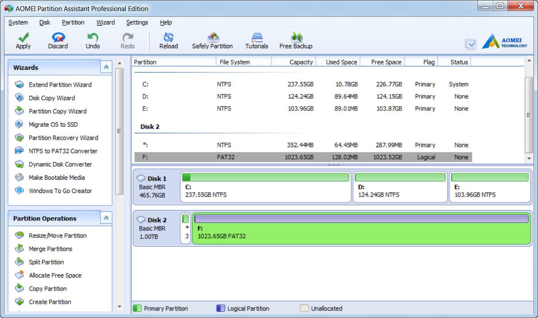The image size is (538, 318).
Task: Click the Discard toolbar icon
Action: pos(58,37)
